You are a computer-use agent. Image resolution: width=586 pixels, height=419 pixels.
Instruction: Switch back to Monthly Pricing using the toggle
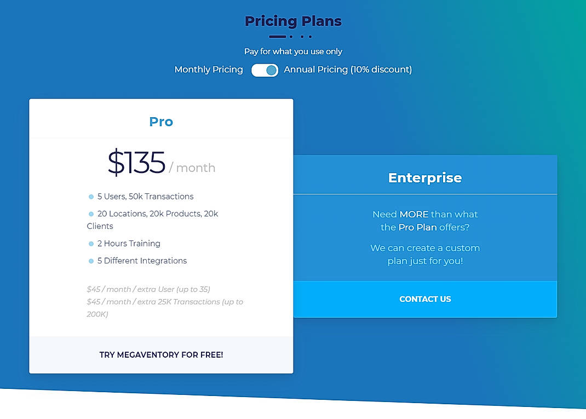pos(265,70)
